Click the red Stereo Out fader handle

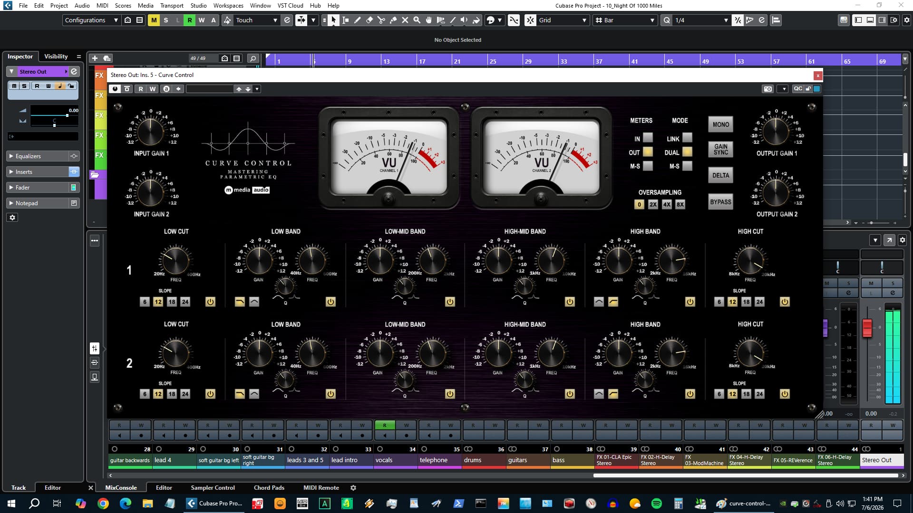[867, 328]
